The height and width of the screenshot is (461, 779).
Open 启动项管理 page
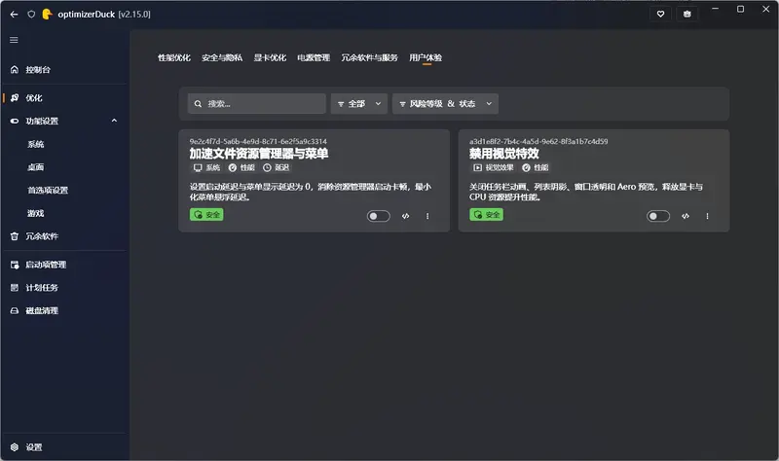[x=64, y=265]
